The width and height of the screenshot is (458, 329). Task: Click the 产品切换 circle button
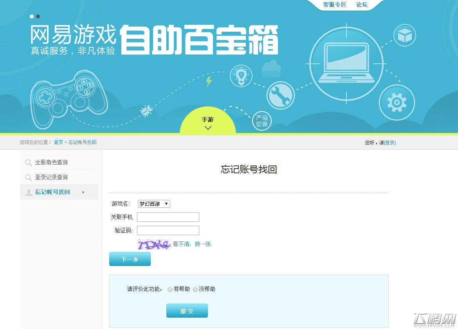(262, 121)
